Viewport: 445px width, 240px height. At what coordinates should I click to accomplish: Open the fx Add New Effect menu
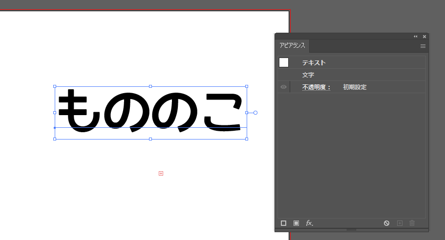pyautogui.click(x=309, y=223)
